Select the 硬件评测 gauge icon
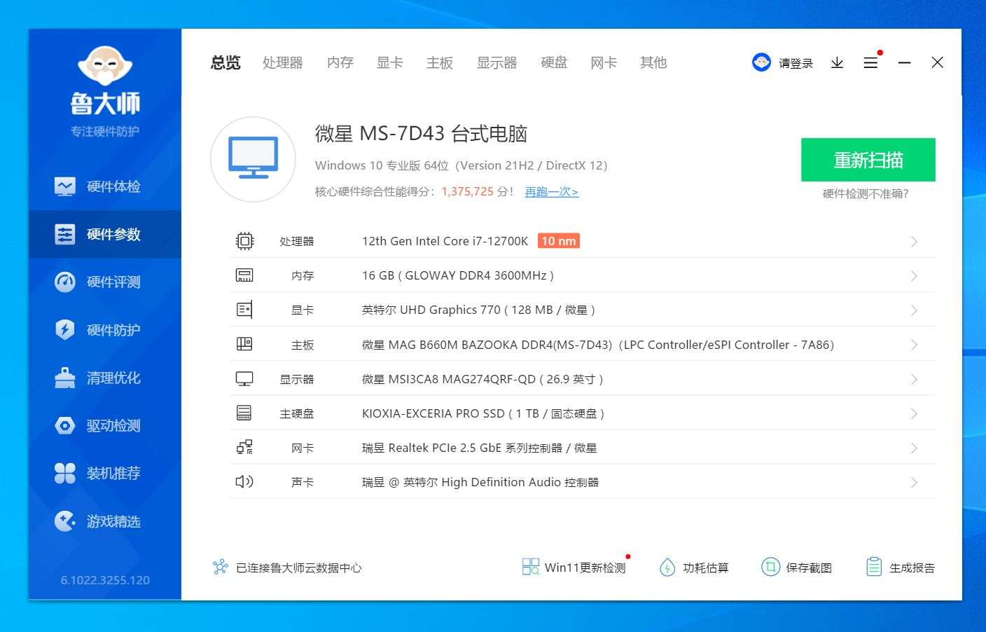986x632 pixels. [65, 282]
